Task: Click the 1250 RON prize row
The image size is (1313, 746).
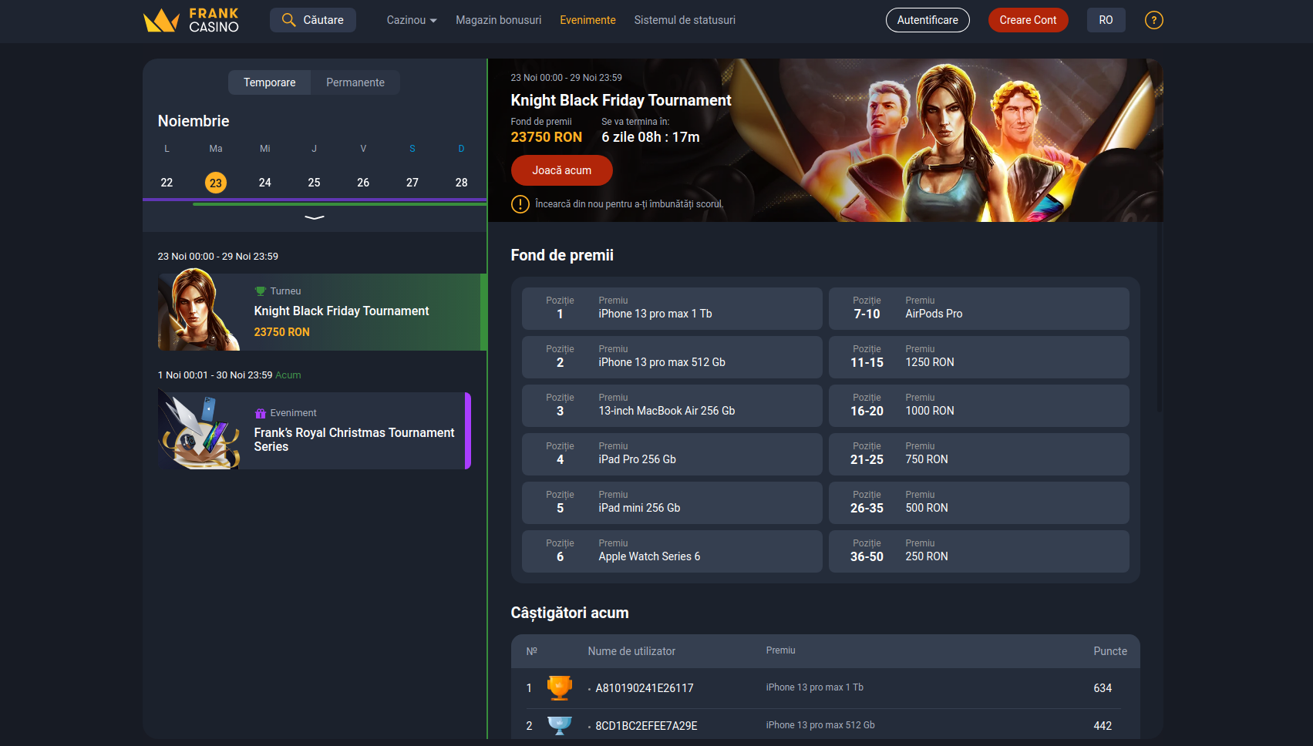Action: click(979, 357)
